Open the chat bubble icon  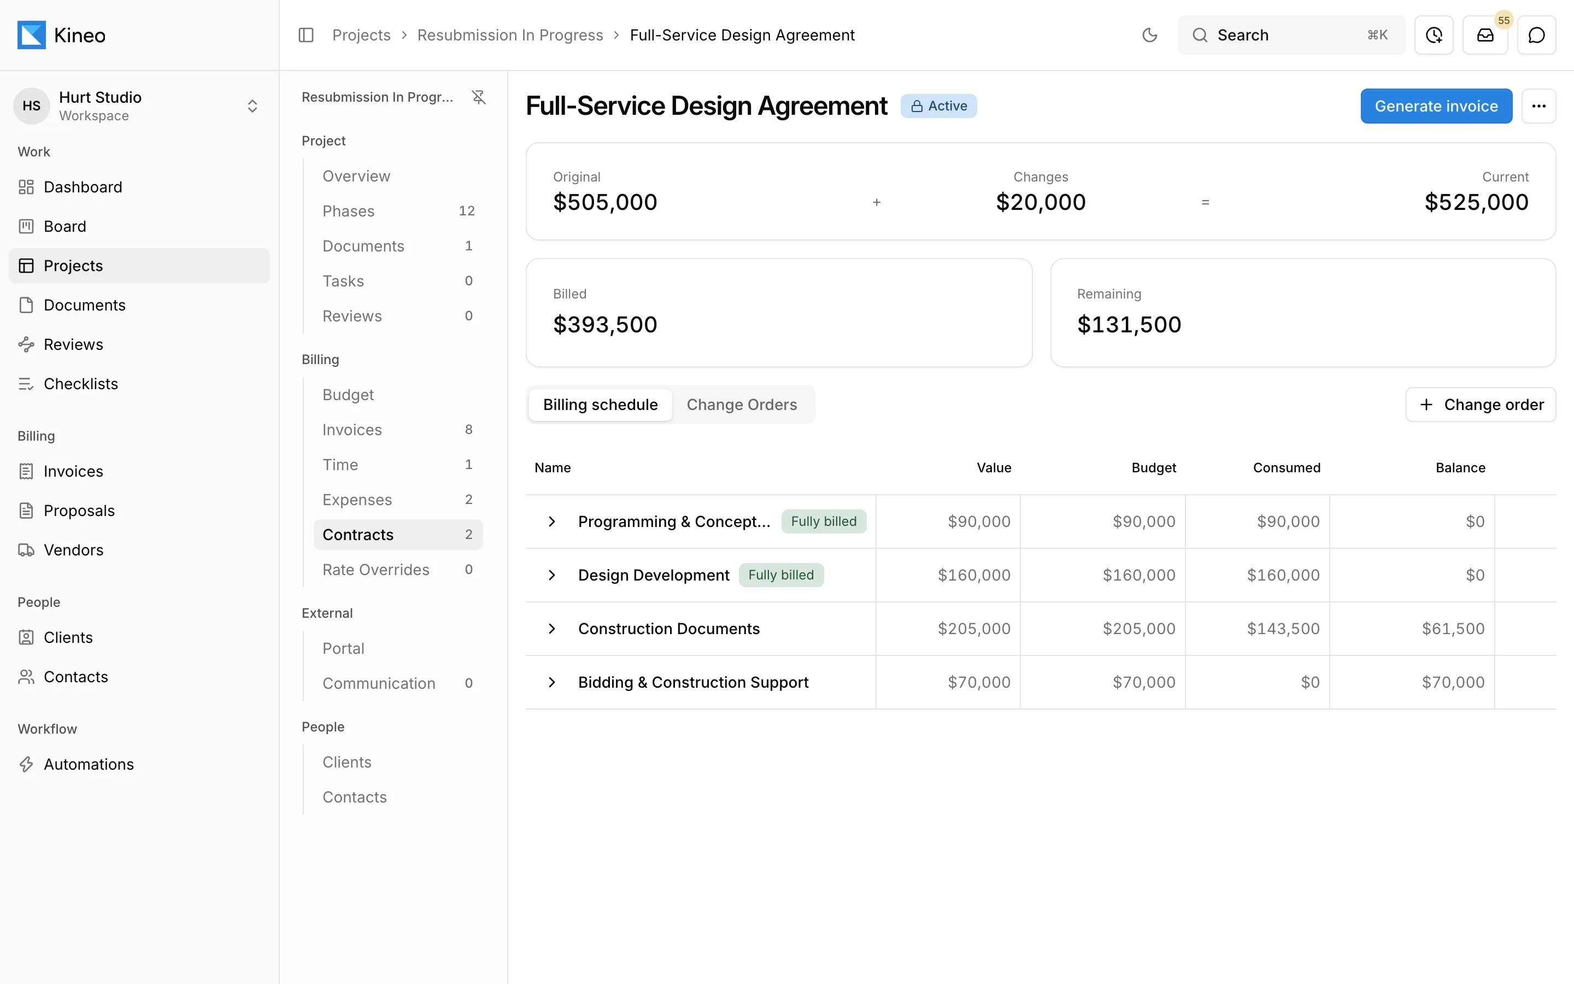[1536, 35]
